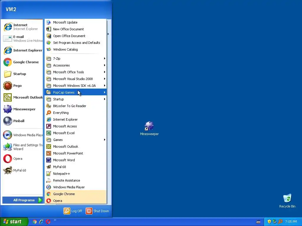This screenshot has height=226, width=302.
Task: Click the Shut Down button
Action: (97, 211)
